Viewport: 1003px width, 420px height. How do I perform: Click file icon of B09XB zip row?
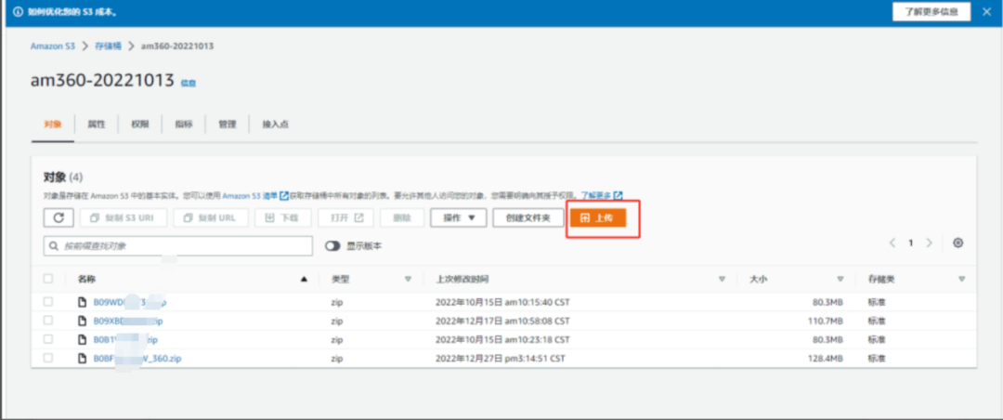tap(82, 321)
